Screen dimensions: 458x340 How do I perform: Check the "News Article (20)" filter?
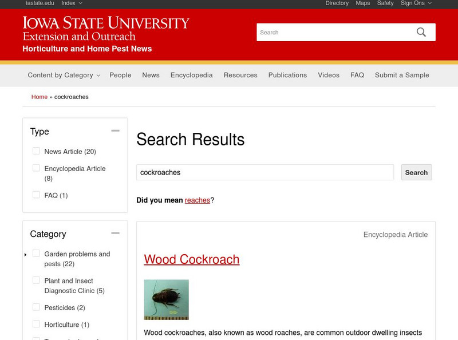(x=36, y=151)
